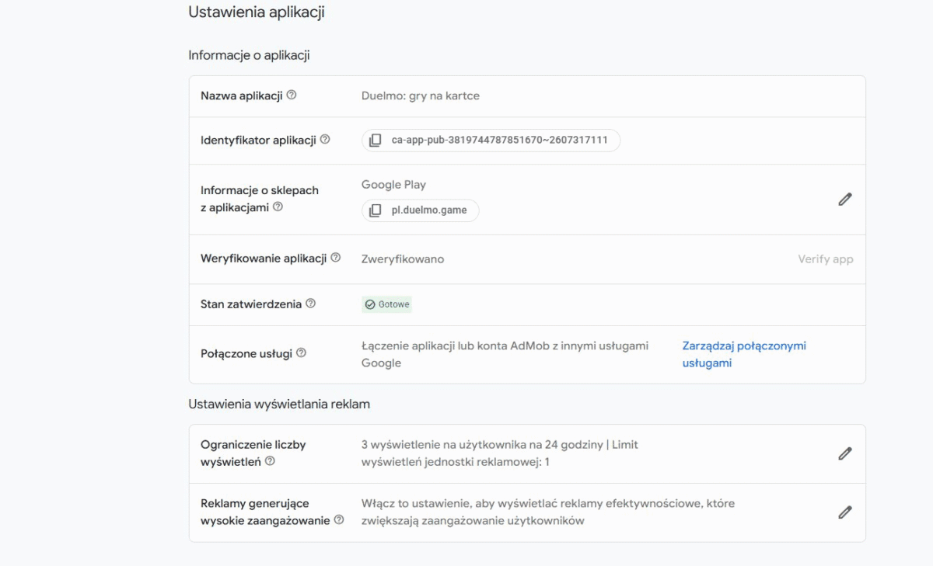Viewport: 933px width, 566px height.
Task: Click the Informacje o sklepach z aplikacjami label
Action: pyautogui.click(x=260, y=199)
